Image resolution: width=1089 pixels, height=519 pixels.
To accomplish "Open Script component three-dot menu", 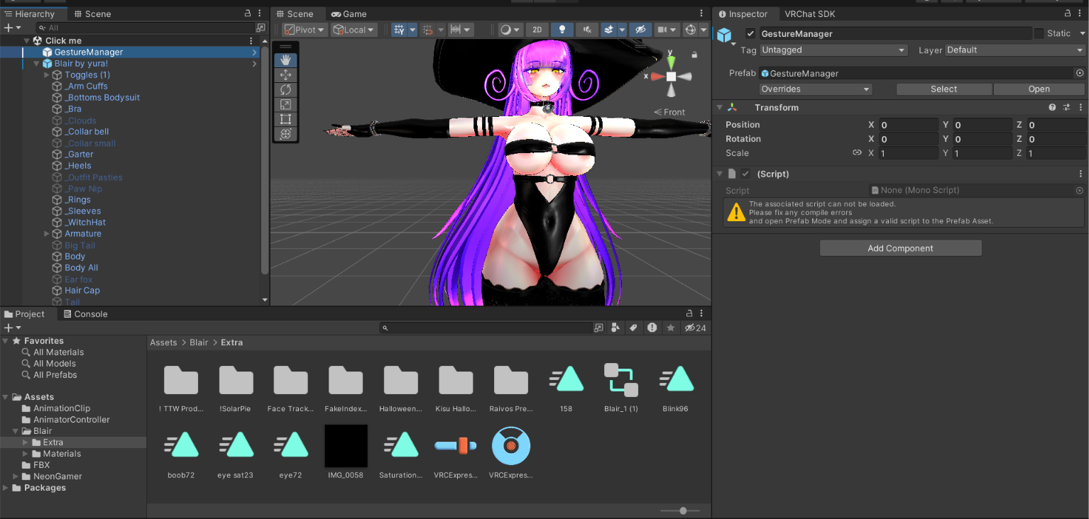I will tap(1080, 174).
